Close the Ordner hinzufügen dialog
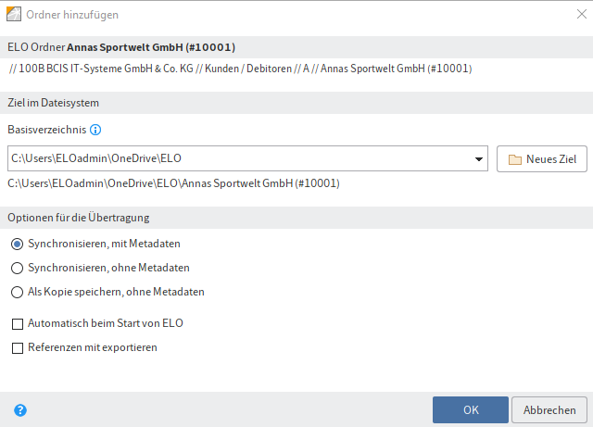Viewport: 593px width, 427px height. pyautogui.click(x=582, y=15)
